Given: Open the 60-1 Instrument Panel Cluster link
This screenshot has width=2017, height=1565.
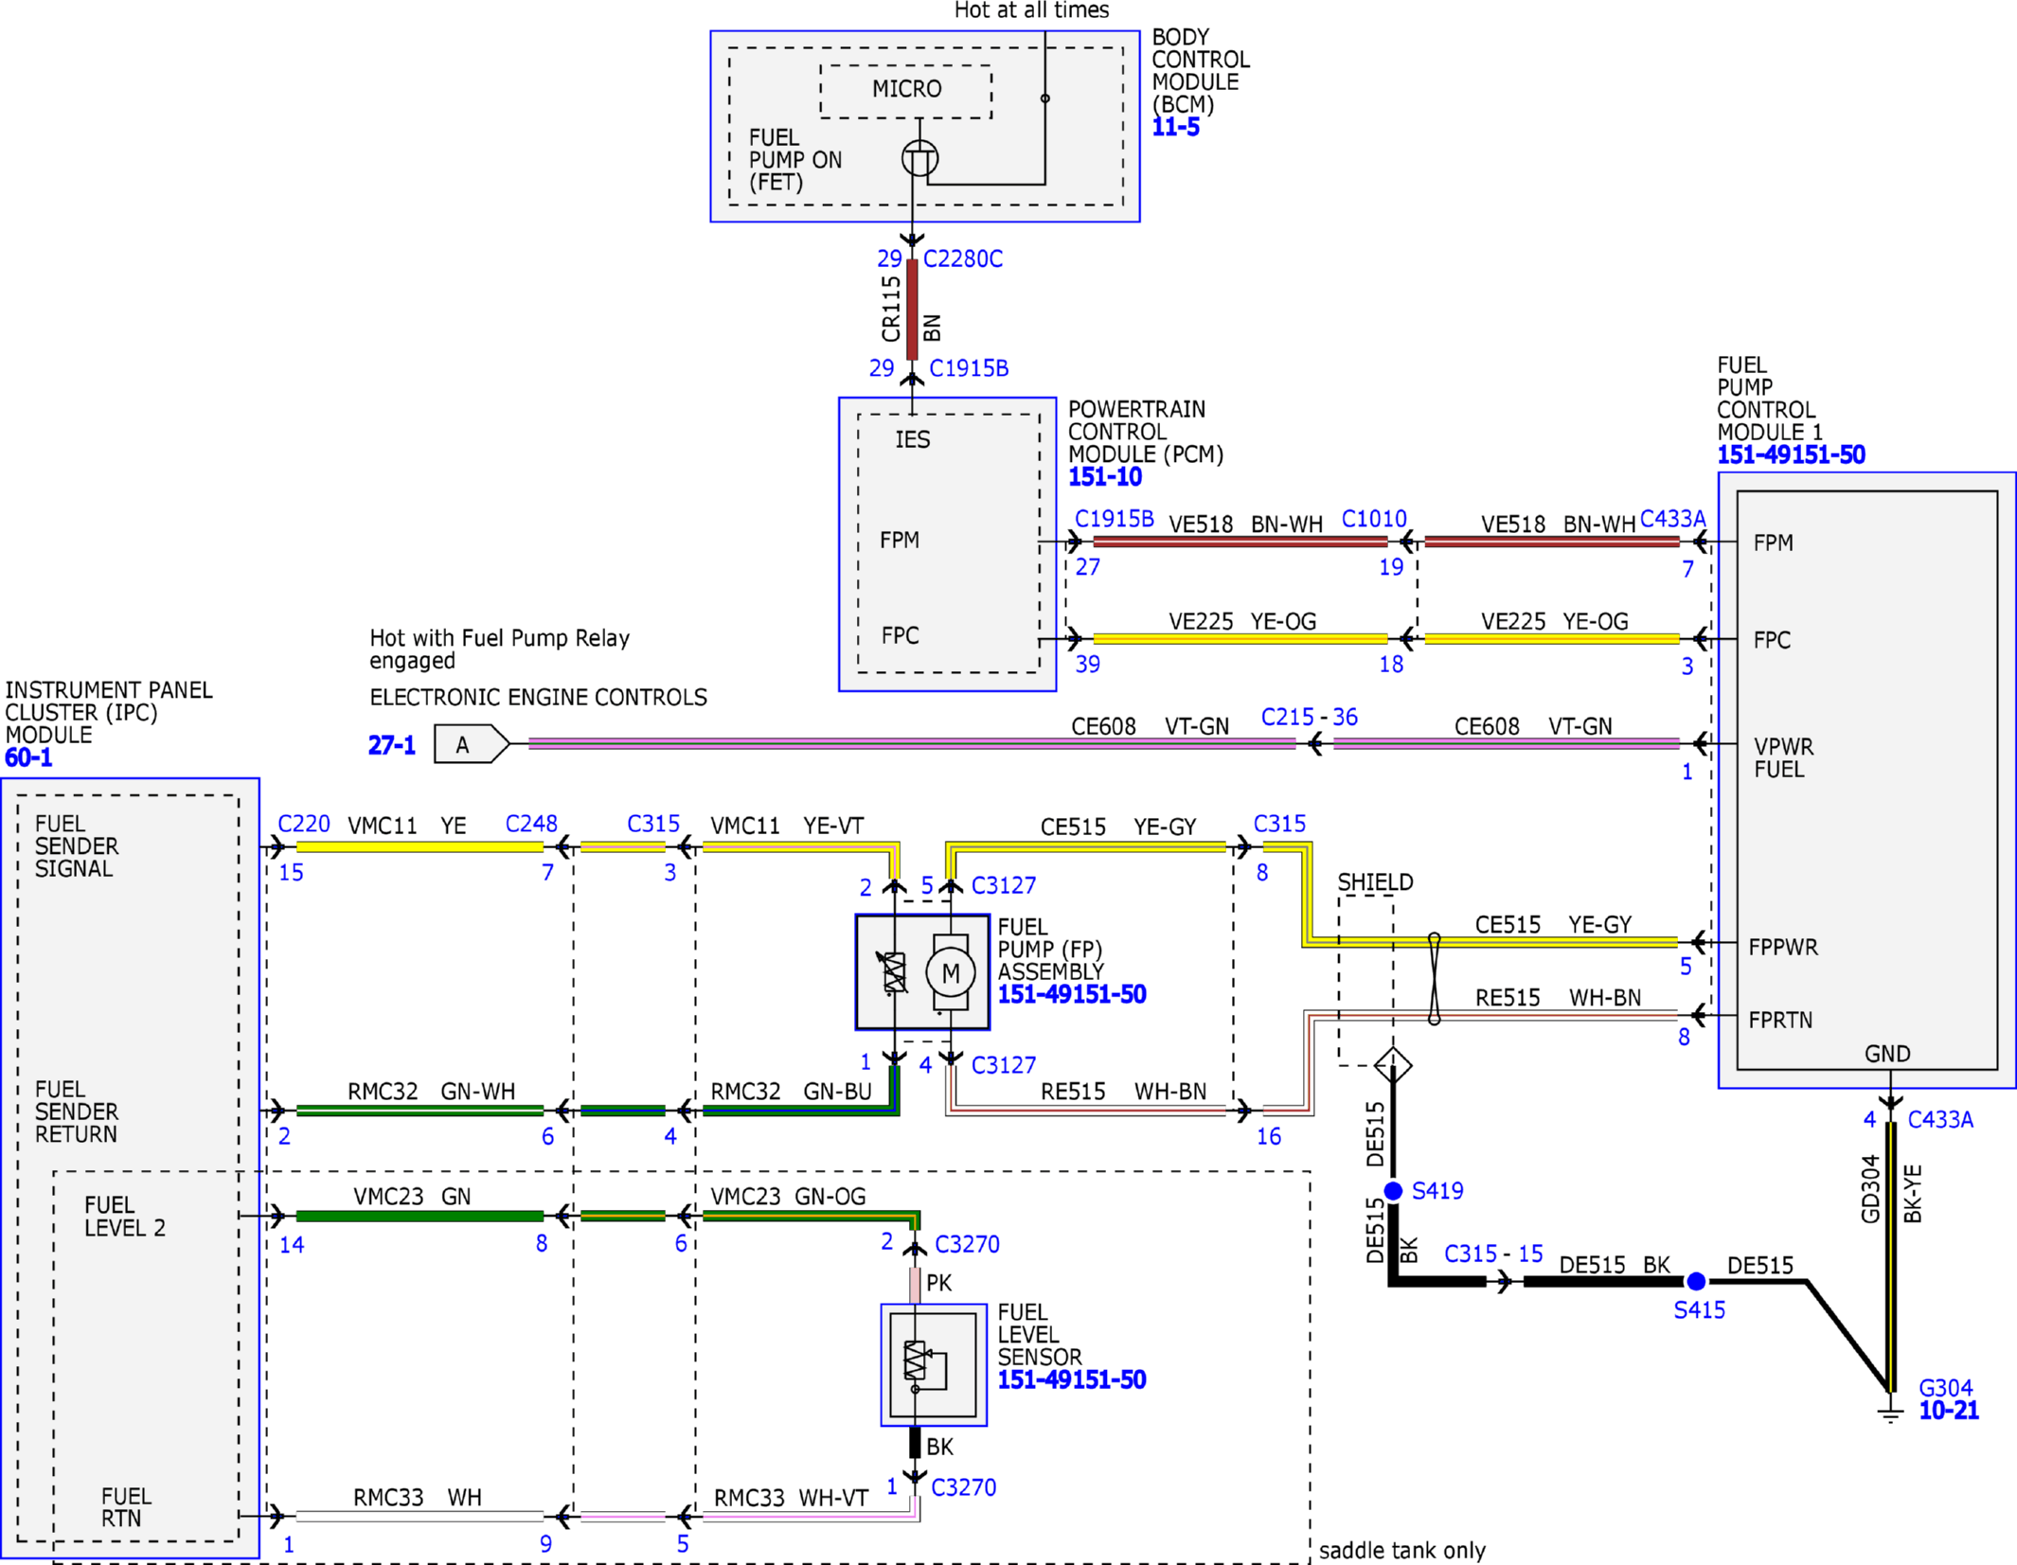Looking at the screenshot, I should 28,758.
